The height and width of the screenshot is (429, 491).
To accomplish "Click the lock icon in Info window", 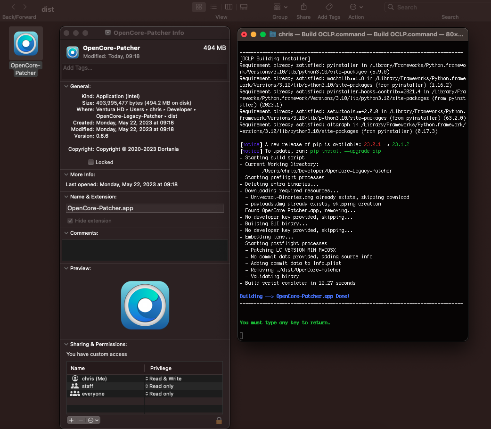I will (219, 420).
